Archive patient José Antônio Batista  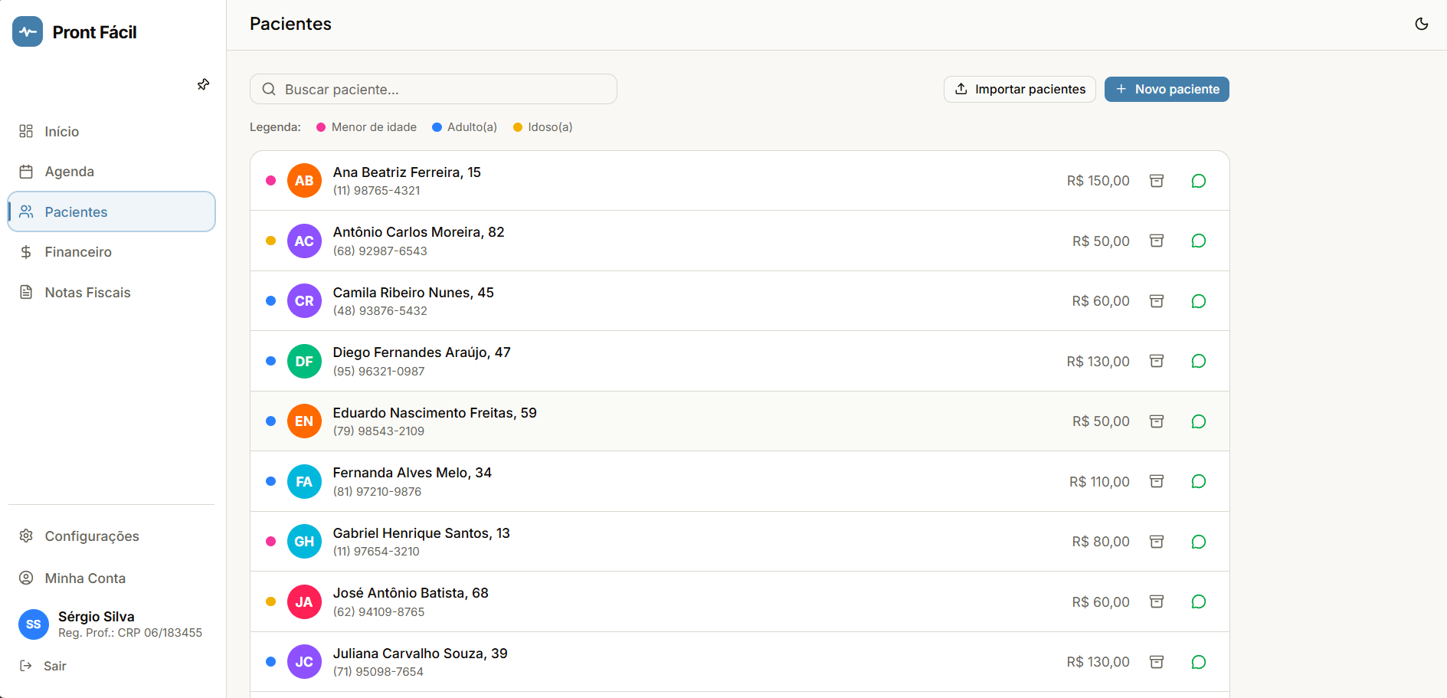click(x=1157, y=601)
